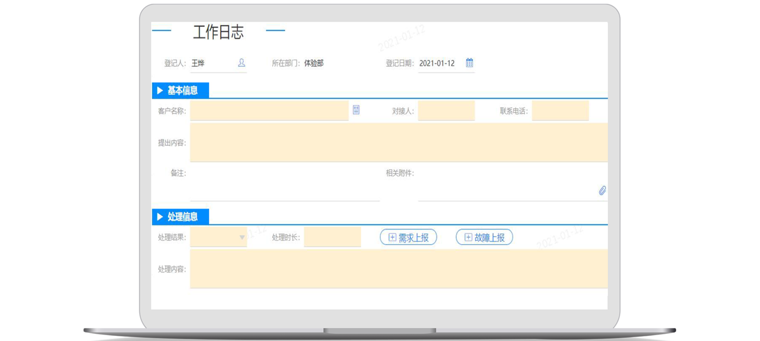Click the 登记日期 value 2021-01-12
Screen dimensions: 760x341
tap(437, 63)
